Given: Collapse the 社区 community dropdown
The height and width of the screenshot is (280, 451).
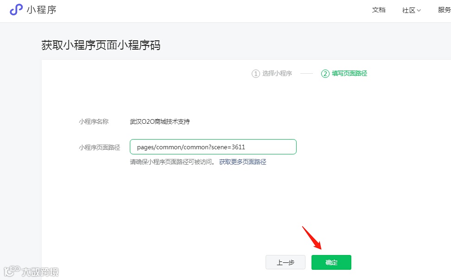Looking at the screenshot, I should (410, 10).
